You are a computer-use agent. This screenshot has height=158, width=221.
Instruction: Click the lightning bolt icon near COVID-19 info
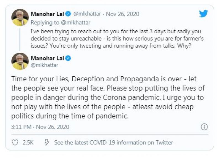pyautogui.click(x=47, y=143)
